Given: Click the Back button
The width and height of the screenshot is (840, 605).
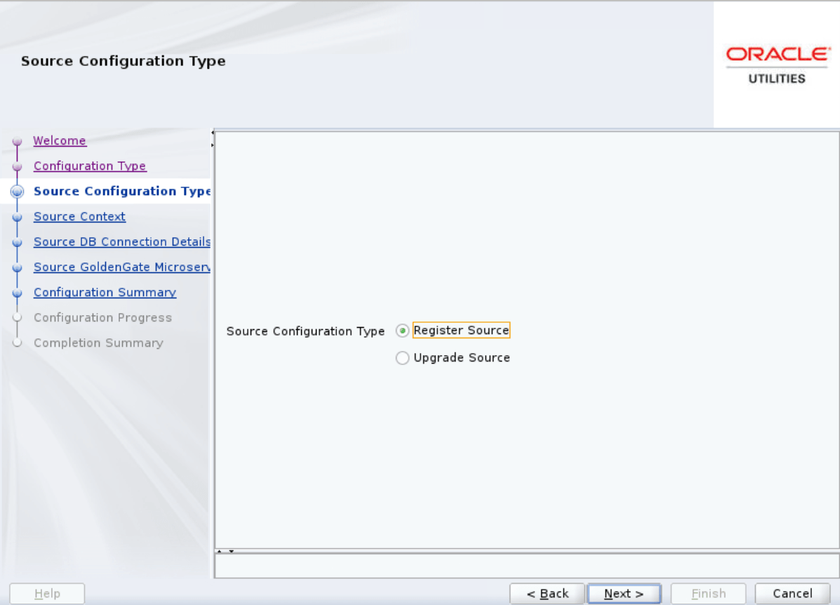Looking at the screenshot, I should 547,593.
